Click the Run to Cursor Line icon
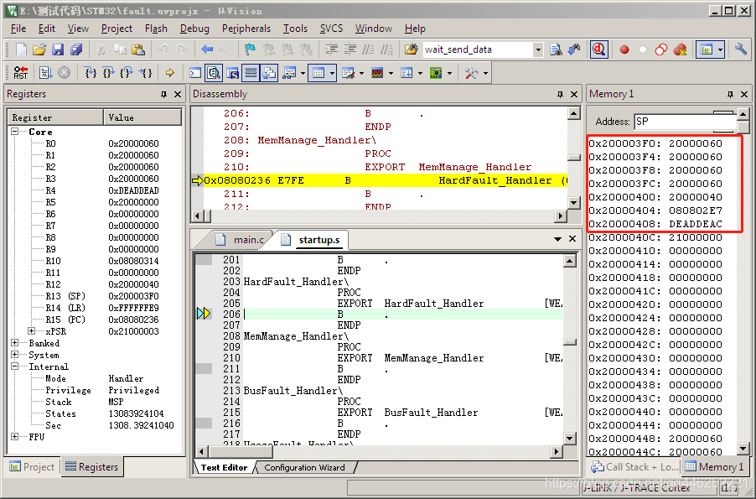756x499 pixels. click(x=146, y=73)
